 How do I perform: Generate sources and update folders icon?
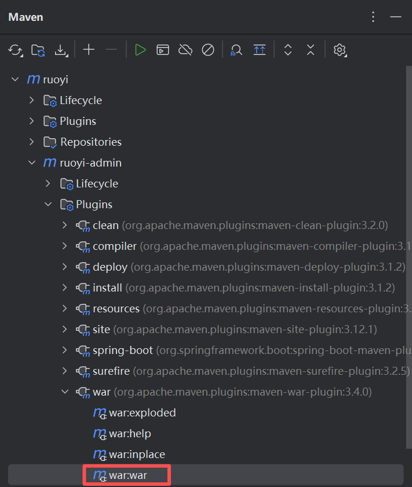pos(38,50)
